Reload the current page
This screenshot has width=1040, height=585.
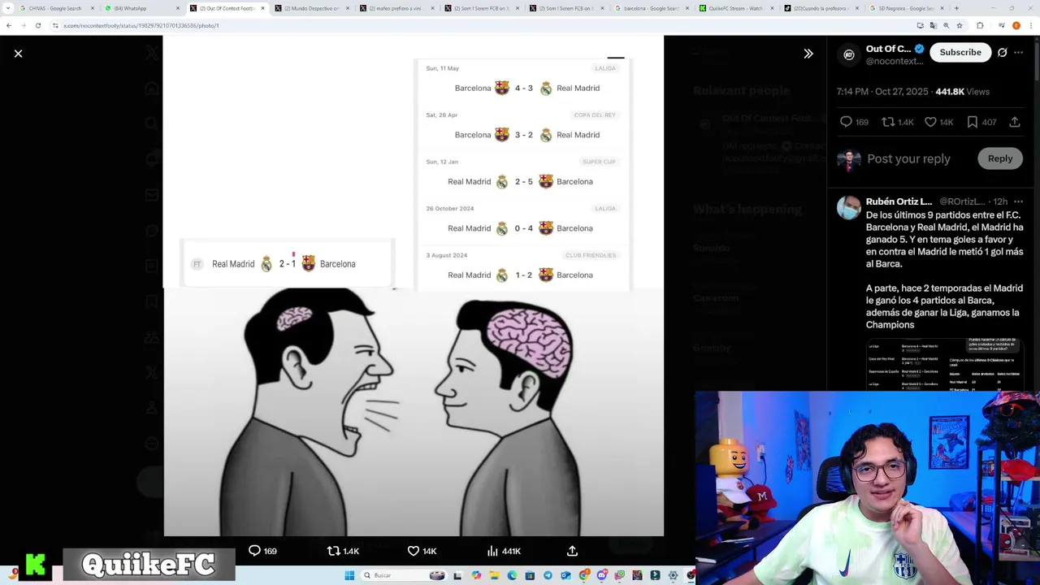(x=37, y=25)
